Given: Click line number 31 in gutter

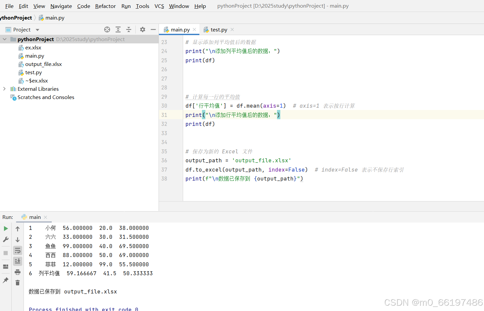Looking at the screenshot, I should pyautogui.click(x=164, y=115).
